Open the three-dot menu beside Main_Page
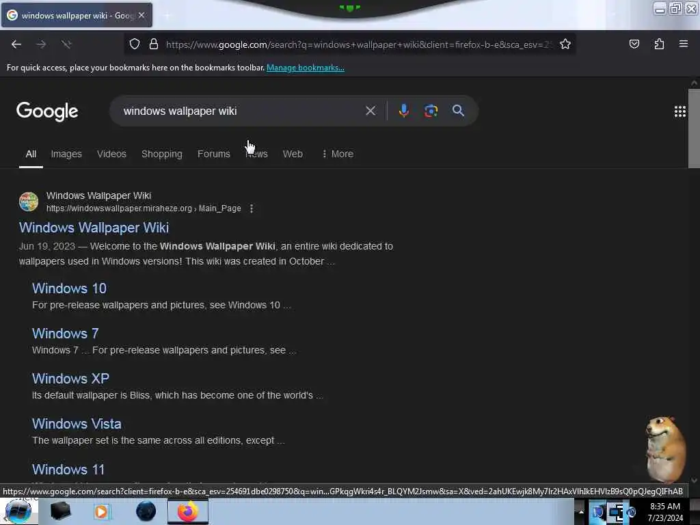 252,208
